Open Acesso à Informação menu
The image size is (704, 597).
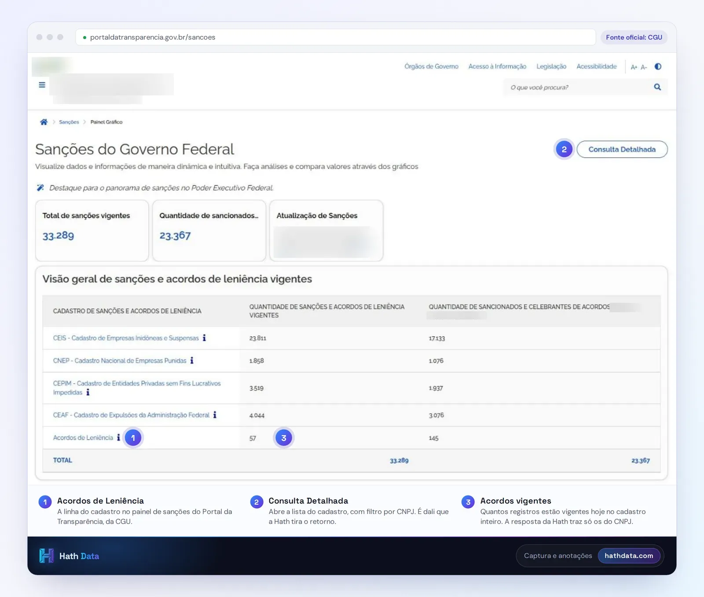[497, 66]
